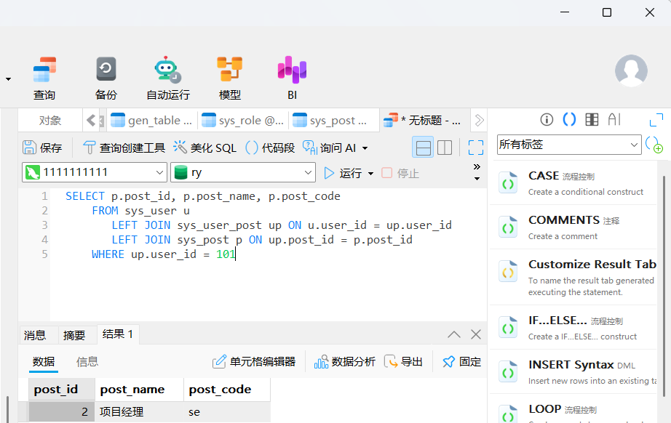The image size is (671, 423).
Task: Open the 查询 (Query) tool
Action: 44,78
